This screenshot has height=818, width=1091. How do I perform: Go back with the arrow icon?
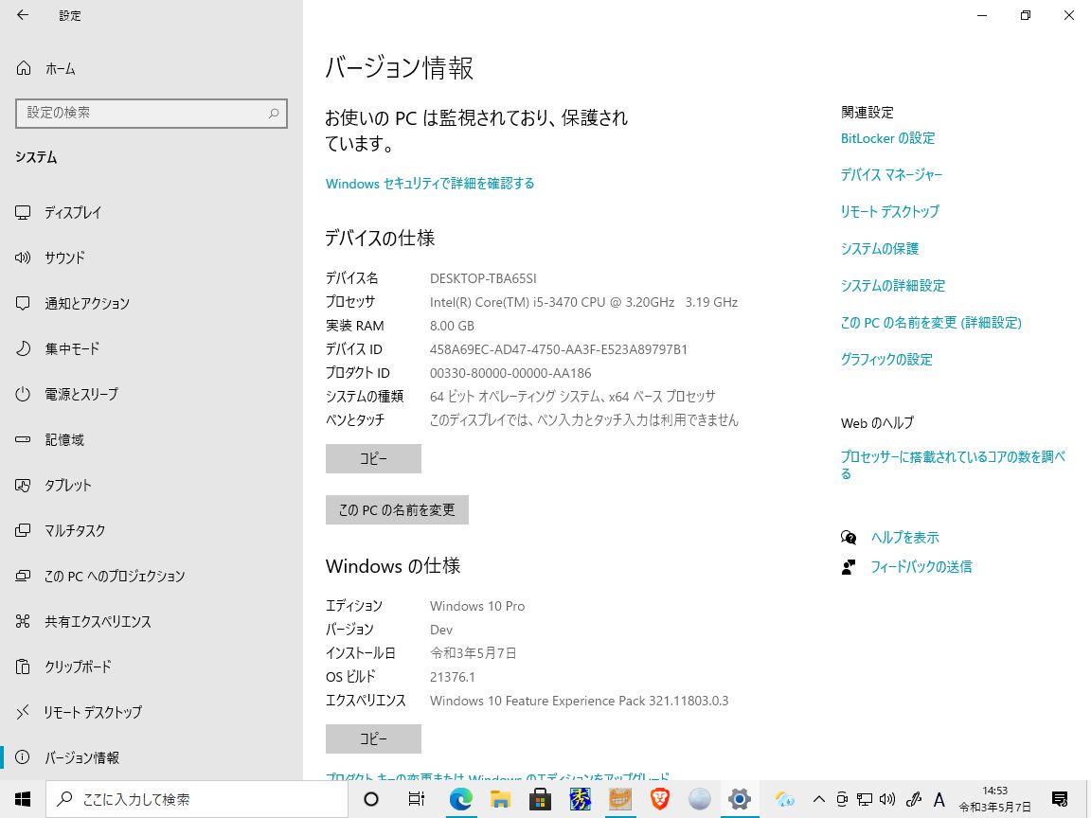(x=23, y=15)
